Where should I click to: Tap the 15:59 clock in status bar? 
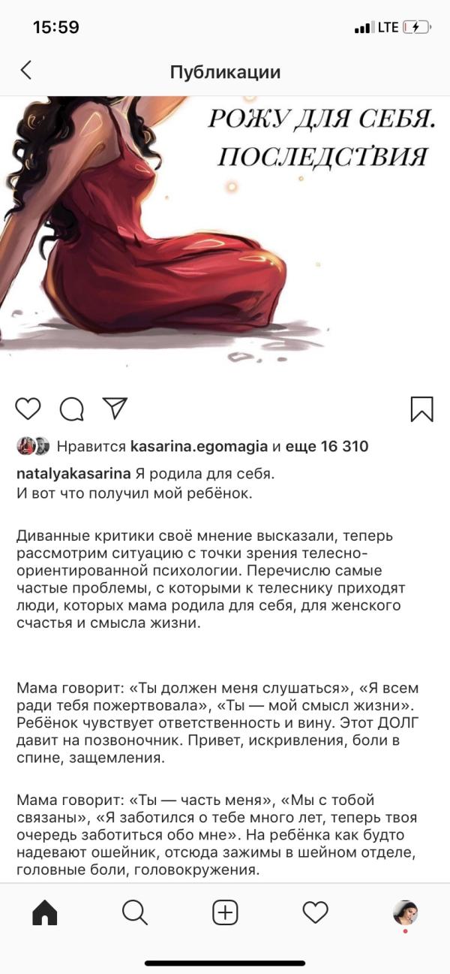[x=56, y=27]
